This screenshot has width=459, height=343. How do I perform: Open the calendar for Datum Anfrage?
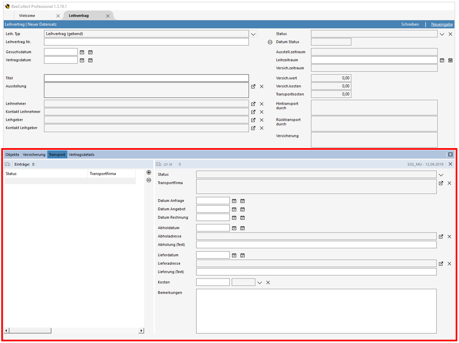click(x=234, y=201)
